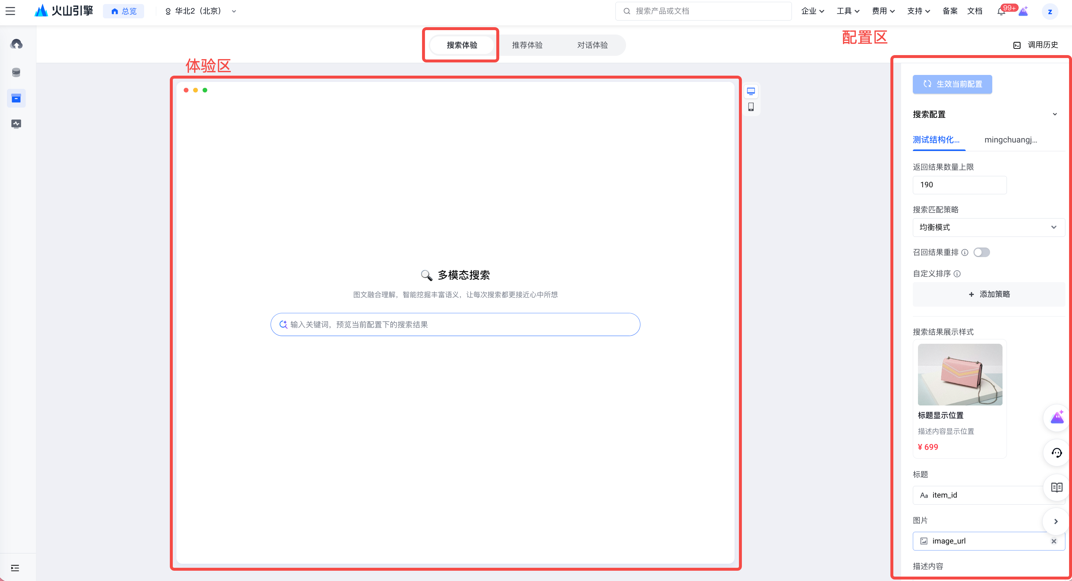Click the monitoring chart sidebar icon
Viewport: 1072px width, 581px height.
pyautogui.click(x=16, y=124)
